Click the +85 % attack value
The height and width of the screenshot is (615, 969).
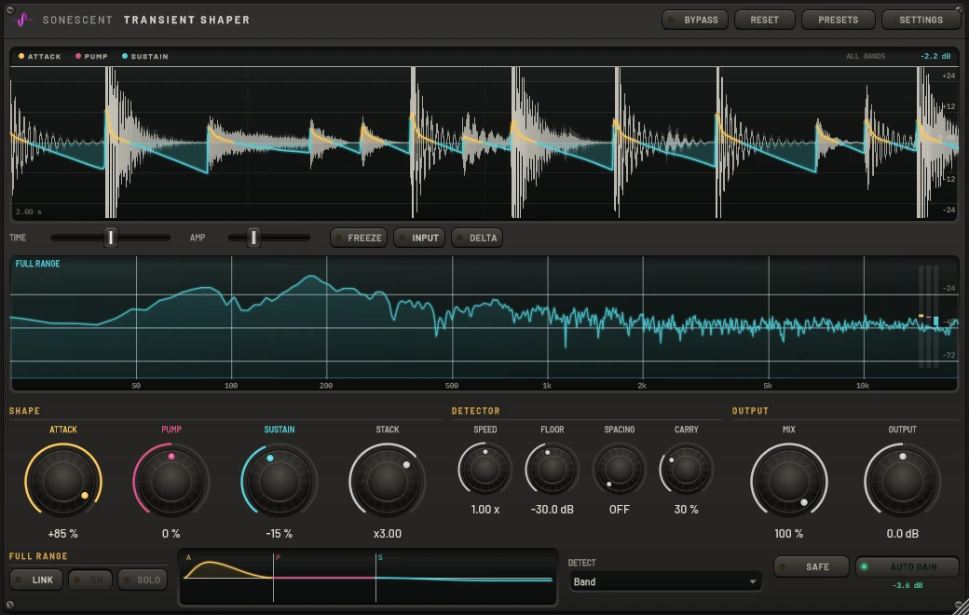pyautogui.click(x=63, y=533)
